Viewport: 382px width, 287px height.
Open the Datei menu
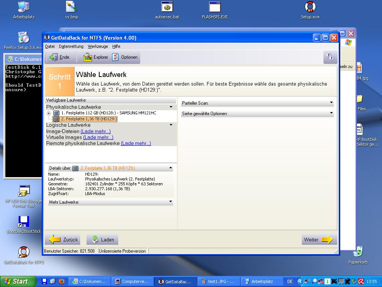tap(50, 46)
